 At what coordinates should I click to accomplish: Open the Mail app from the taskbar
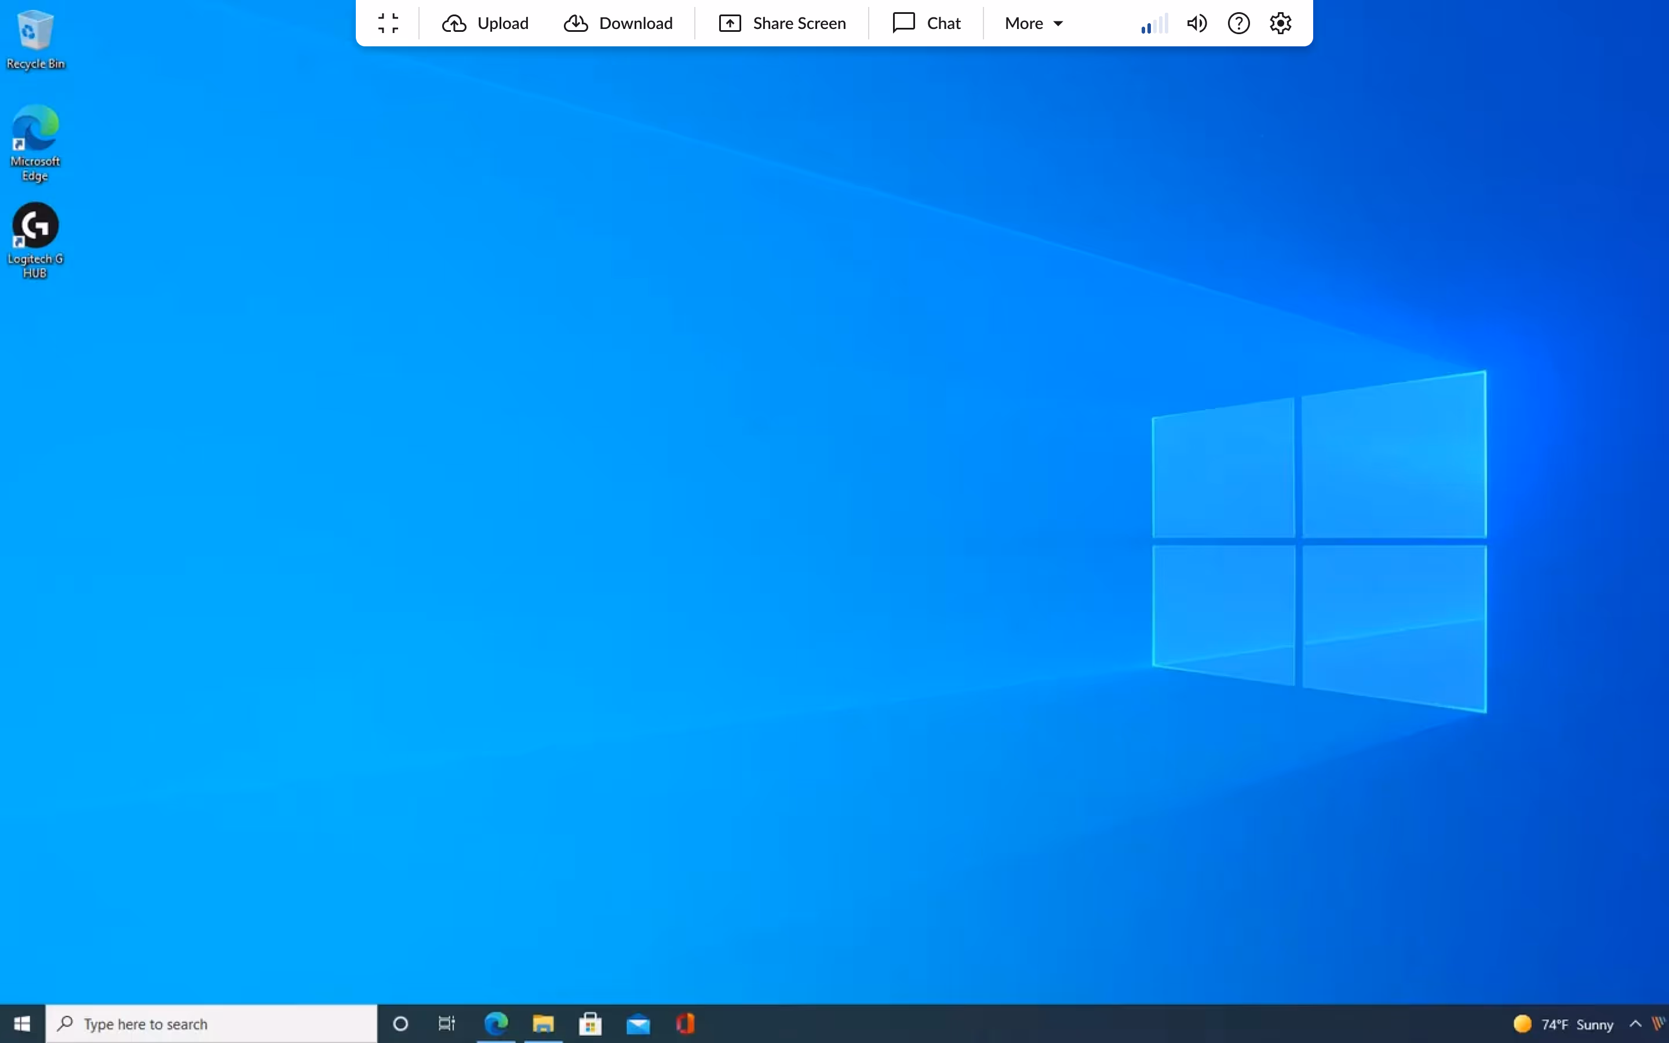click(638, 1024)
